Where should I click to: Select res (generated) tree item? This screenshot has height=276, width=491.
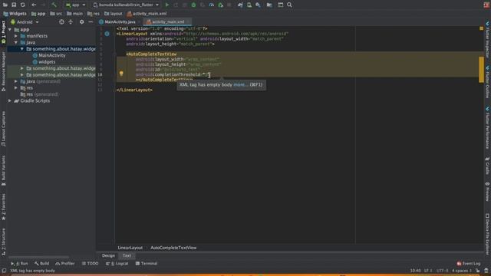pos(39,94)
